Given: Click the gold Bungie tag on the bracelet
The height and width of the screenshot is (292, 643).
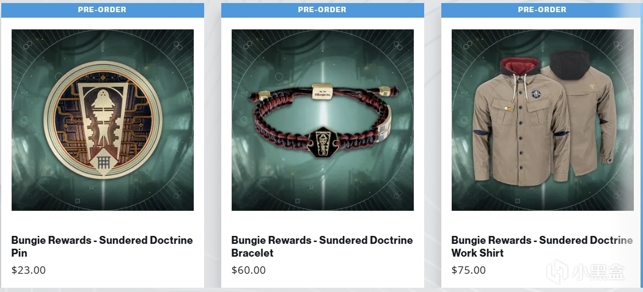Looking at the screenshot, I should [322, 92].
